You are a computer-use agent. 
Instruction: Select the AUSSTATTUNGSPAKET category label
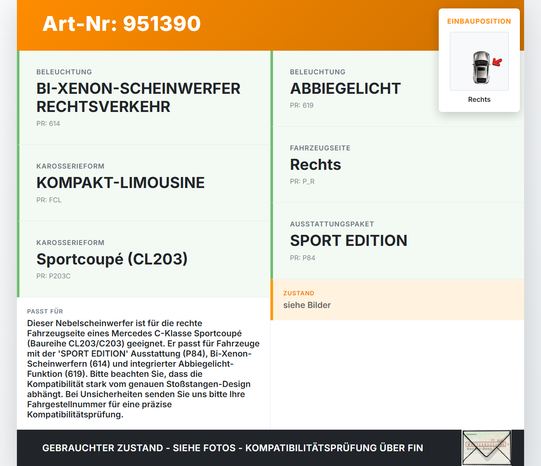[332, 224]
